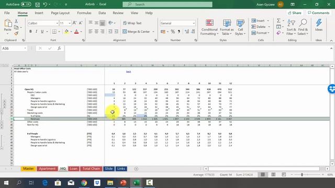Screen dimensions: 335x188
Task: Click the Decrease Indent icon
Action: [x=110, y=31]
